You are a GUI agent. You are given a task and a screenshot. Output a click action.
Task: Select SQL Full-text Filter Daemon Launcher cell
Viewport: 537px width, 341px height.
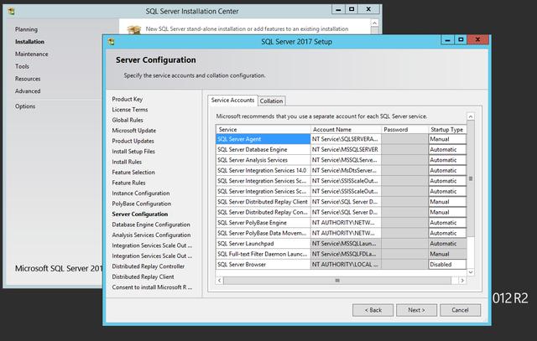263,254
